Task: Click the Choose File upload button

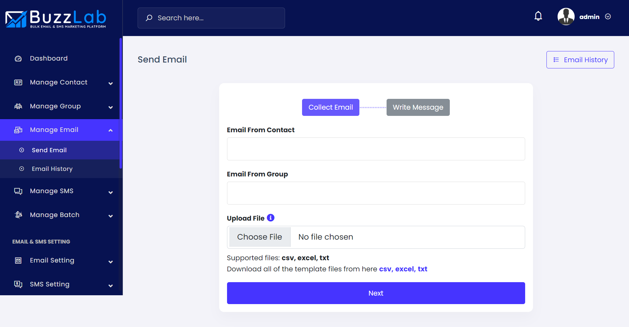Action: tap(259, 237)
